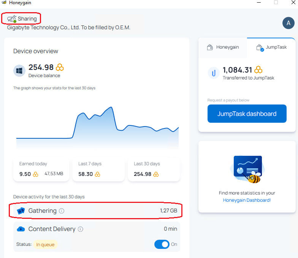Click the Gathering info icon

(62, 211)
